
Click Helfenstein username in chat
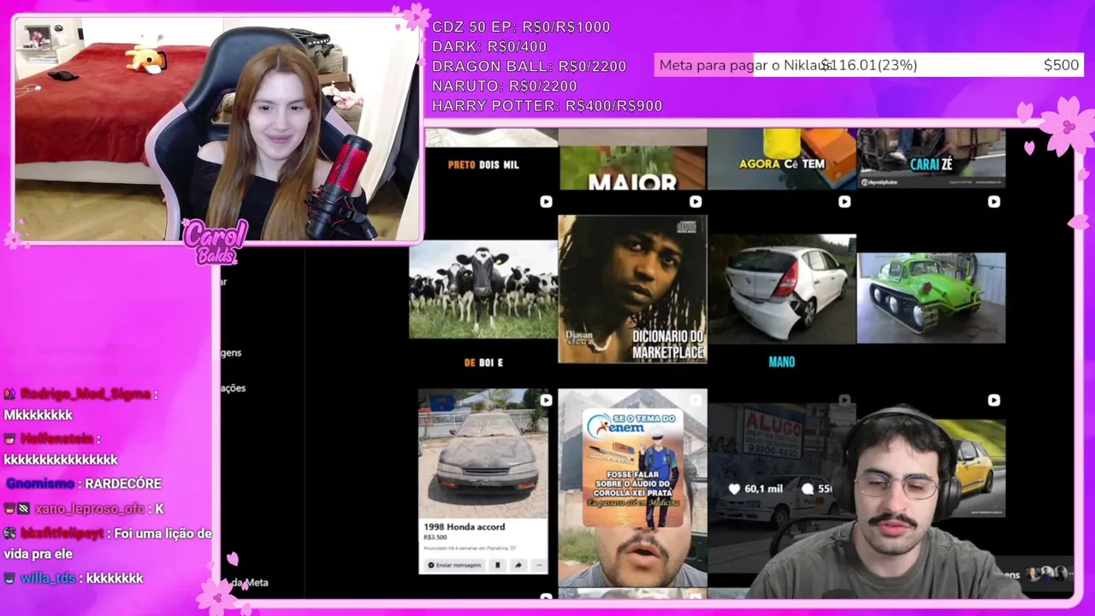pyautogui.click(x=57, y=438)
